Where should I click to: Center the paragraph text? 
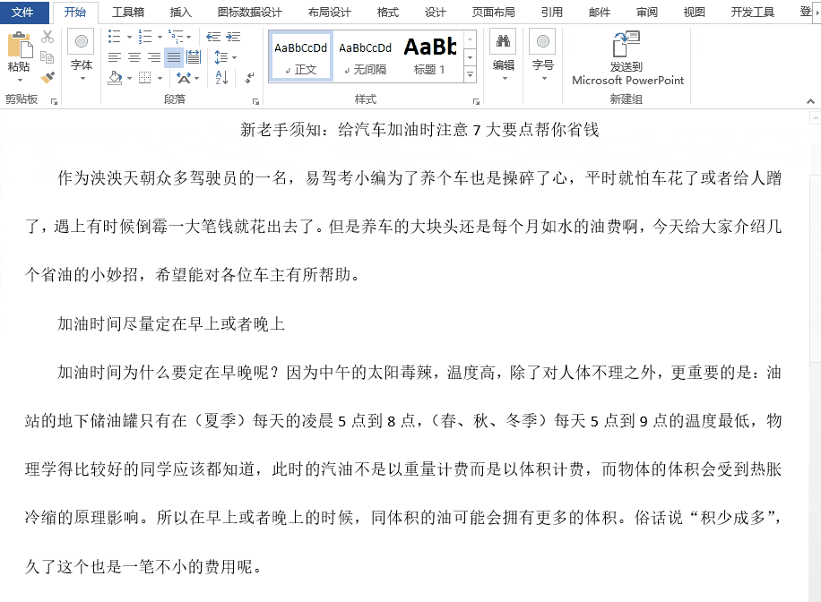click(x=134, y=57)
